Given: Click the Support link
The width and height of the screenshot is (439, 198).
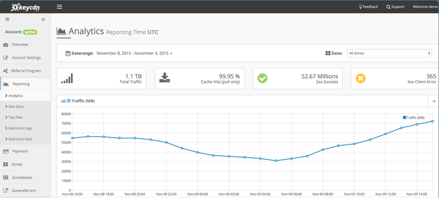Looking at the screenshot, I should [x=395, y=7].
